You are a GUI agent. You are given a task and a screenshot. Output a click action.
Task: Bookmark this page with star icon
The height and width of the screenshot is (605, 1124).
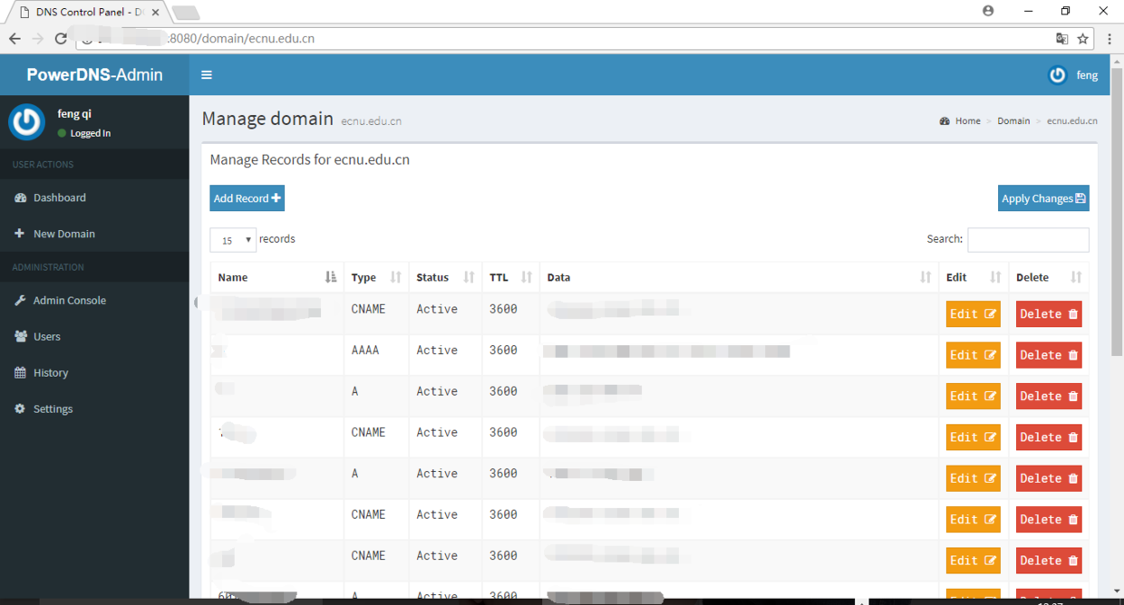coord(1082,39)
